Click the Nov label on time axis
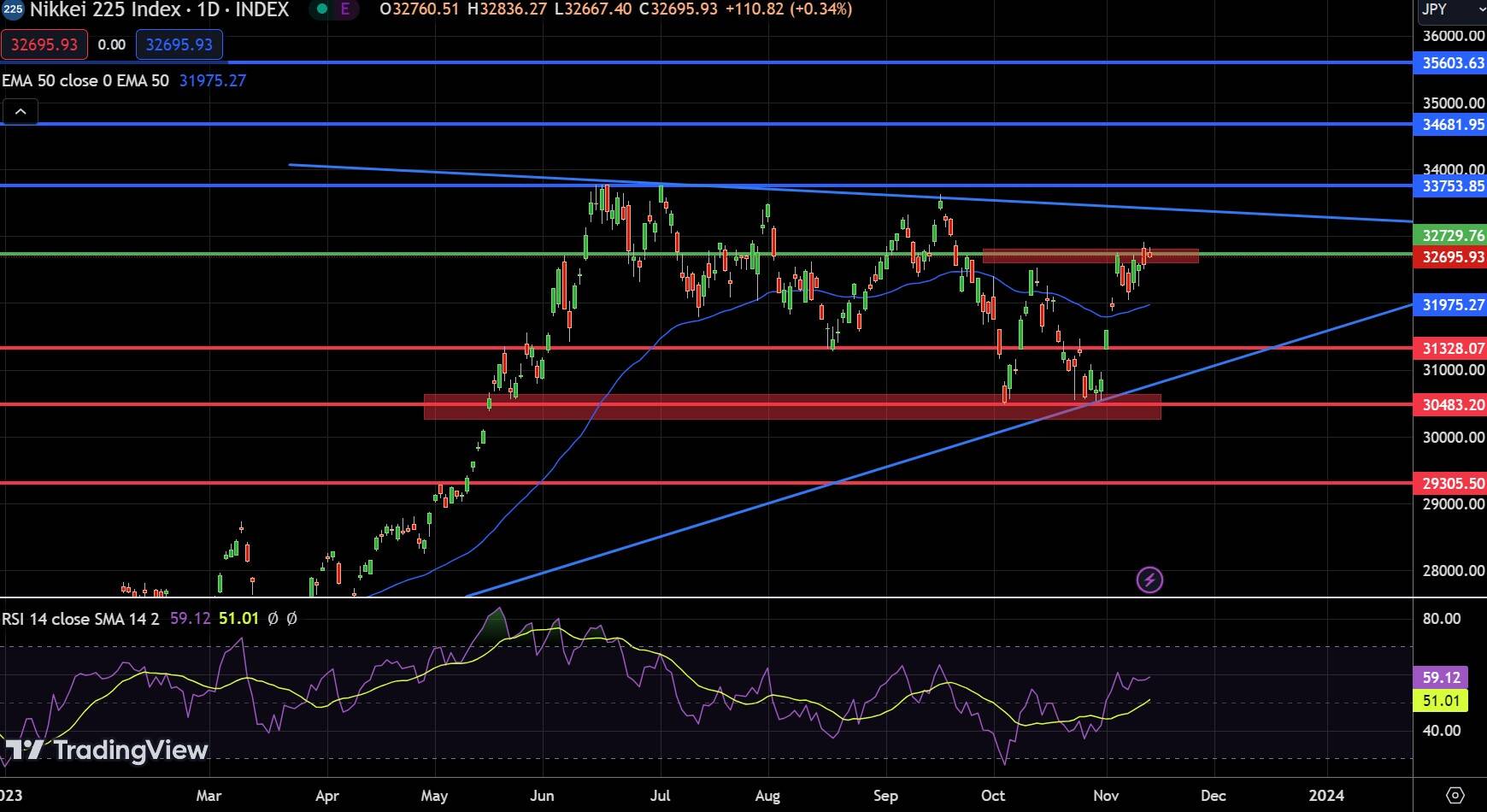Image resolution: width=1487 pixels, height=812 pixels. point(1106,795)
